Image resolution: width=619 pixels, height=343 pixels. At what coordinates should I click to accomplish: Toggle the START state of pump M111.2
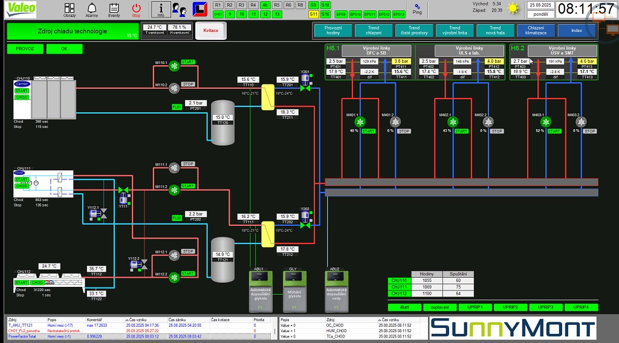tap(188, 186)
